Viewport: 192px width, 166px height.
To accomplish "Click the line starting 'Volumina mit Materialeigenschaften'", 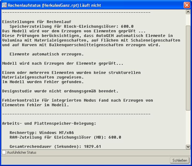I will (x=91, y=40).
